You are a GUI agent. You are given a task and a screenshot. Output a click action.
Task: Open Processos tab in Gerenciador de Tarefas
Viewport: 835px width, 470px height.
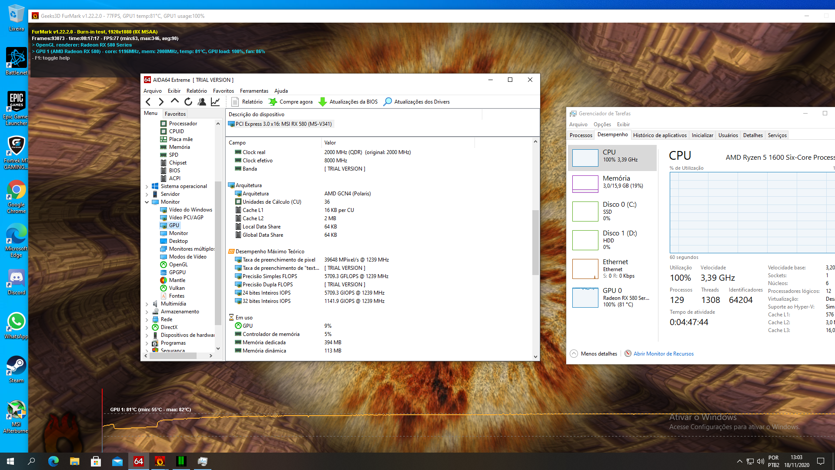581,135
